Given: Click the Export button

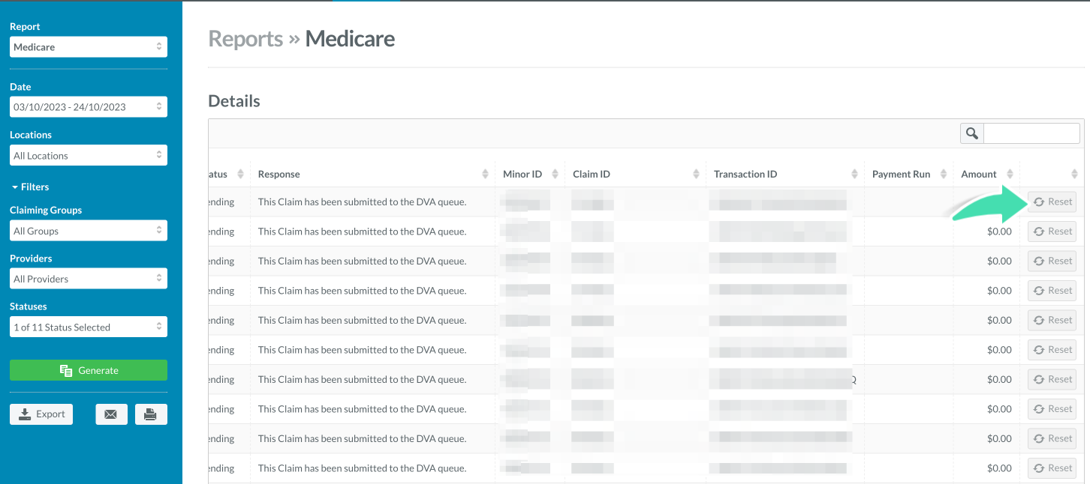Looking at the screenshot, I should 41,414.
